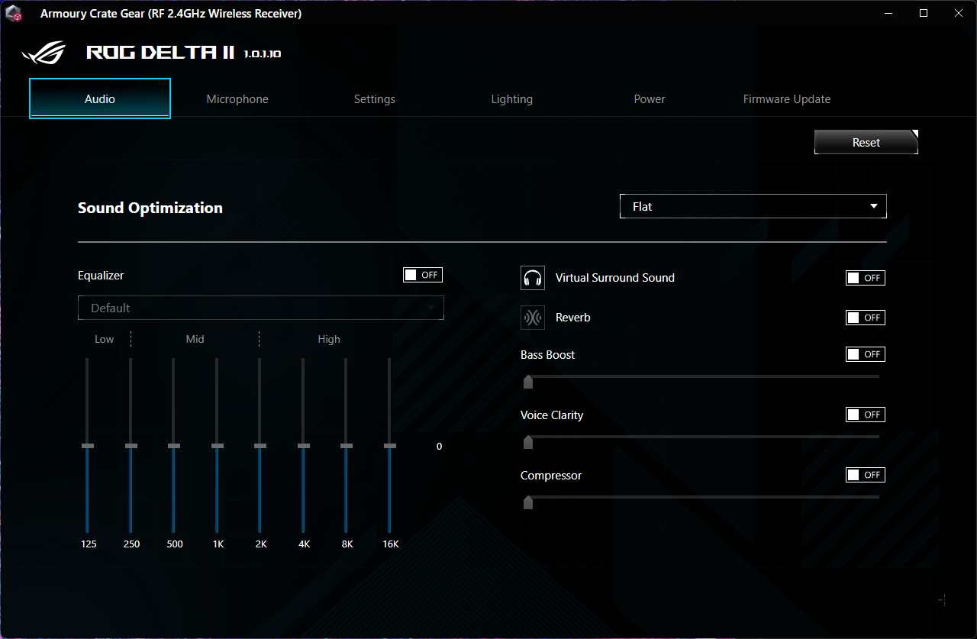This screenshot has height=639, width=977.
Task: Click the 250 Hz equalizer slider handle
Action: [x=131, y=446]
